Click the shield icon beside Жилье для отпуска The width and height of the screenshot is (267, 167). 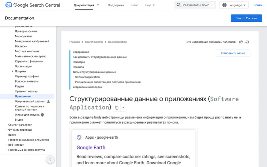click(x=42, y=115)
